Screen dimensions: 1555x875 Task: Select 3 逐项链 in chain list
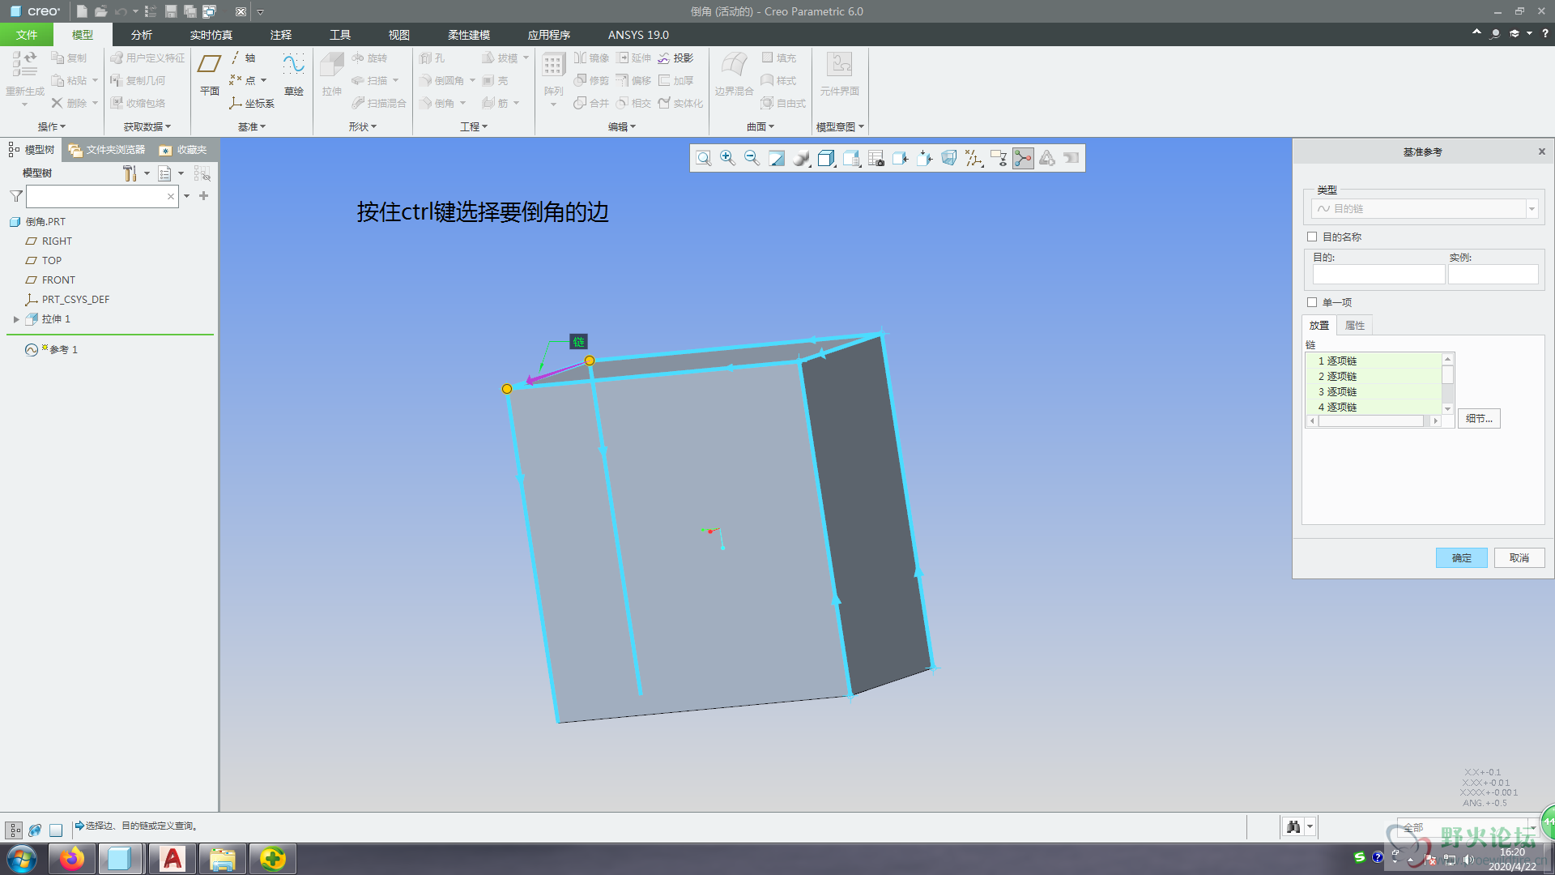[x=1374, y=391]
